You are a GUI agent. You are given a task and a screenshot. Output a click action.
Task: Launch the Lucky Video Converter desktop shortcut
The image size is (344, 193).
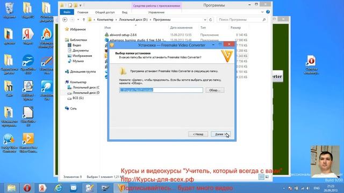[9, 143]
